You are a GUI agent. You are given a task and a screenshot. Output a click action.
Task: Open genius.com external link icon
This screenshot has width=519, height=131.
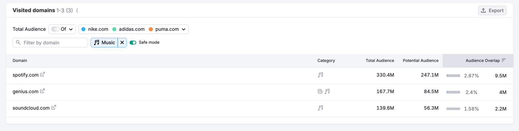pyautogui.click(x=42, y=91)
